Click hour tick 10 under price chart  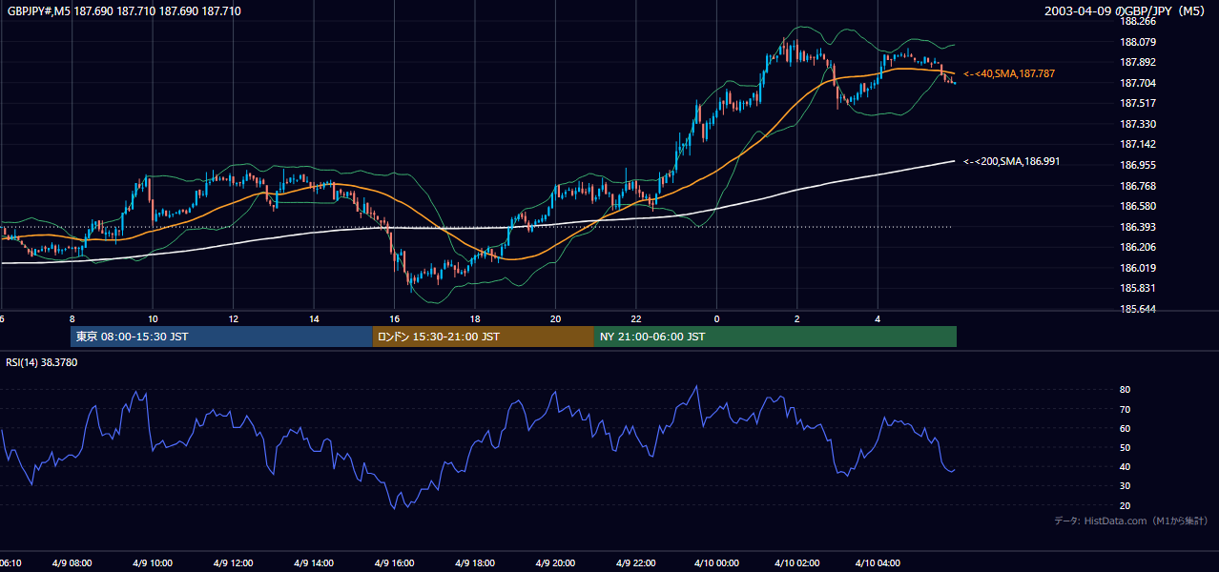point(153,319)
